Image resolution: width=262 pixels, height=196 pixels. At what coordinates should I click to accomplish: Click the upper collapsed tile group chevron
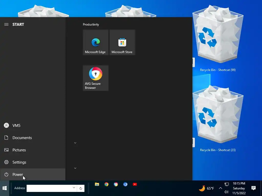click(x=75, y=143)
